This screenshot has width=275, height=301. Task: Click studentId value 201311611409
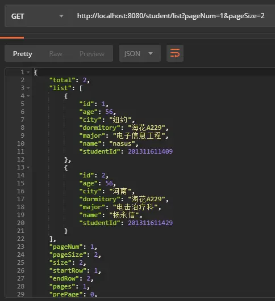(x=151, y=152)
